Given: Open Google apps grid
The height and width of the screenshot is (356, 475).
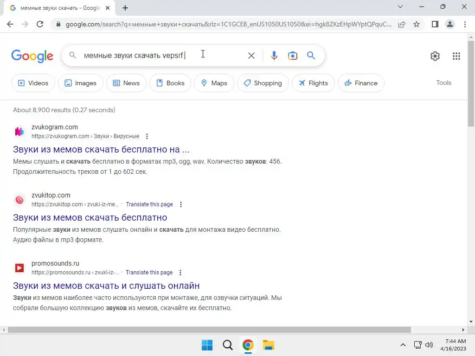Looking at the screenshot, I should 456,56.
